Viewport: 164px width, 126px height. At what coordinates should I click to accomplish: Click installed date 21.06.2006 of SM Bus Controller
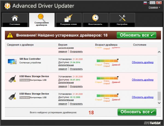(78, 59)
